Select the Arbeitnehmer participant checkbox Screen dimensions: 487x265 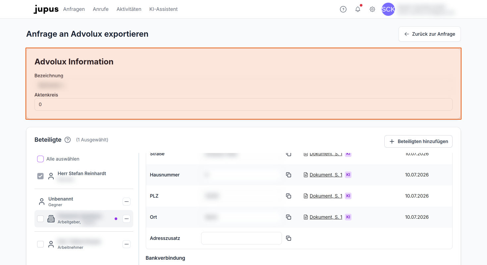click(x=40, y=244)
